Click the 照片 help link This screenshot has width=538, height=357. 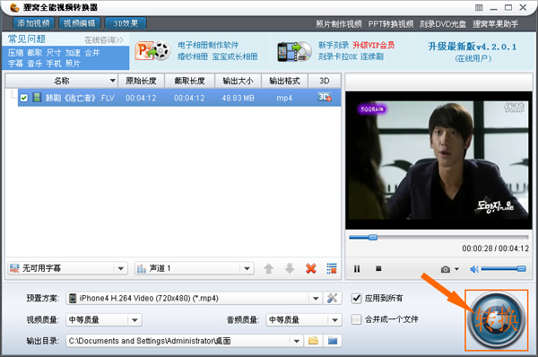[74, 64]
